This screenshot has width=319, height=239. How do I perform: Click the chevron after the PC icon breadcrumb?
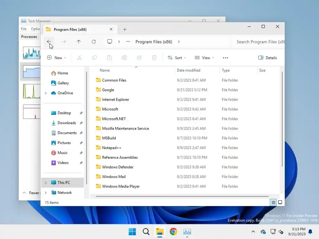pyautogui.click(x=119, y=42)
